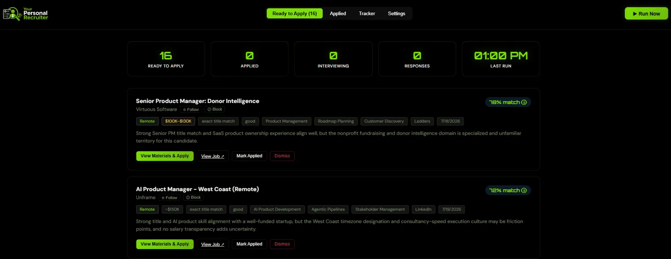Click the Run Now button
Viewport: 671px width, 259px height.
[646, 14]
